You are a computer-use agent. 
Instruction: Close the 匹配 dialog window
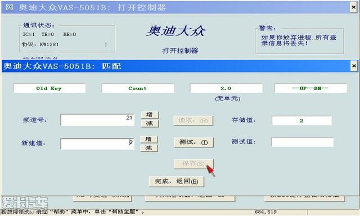[354, 66]
